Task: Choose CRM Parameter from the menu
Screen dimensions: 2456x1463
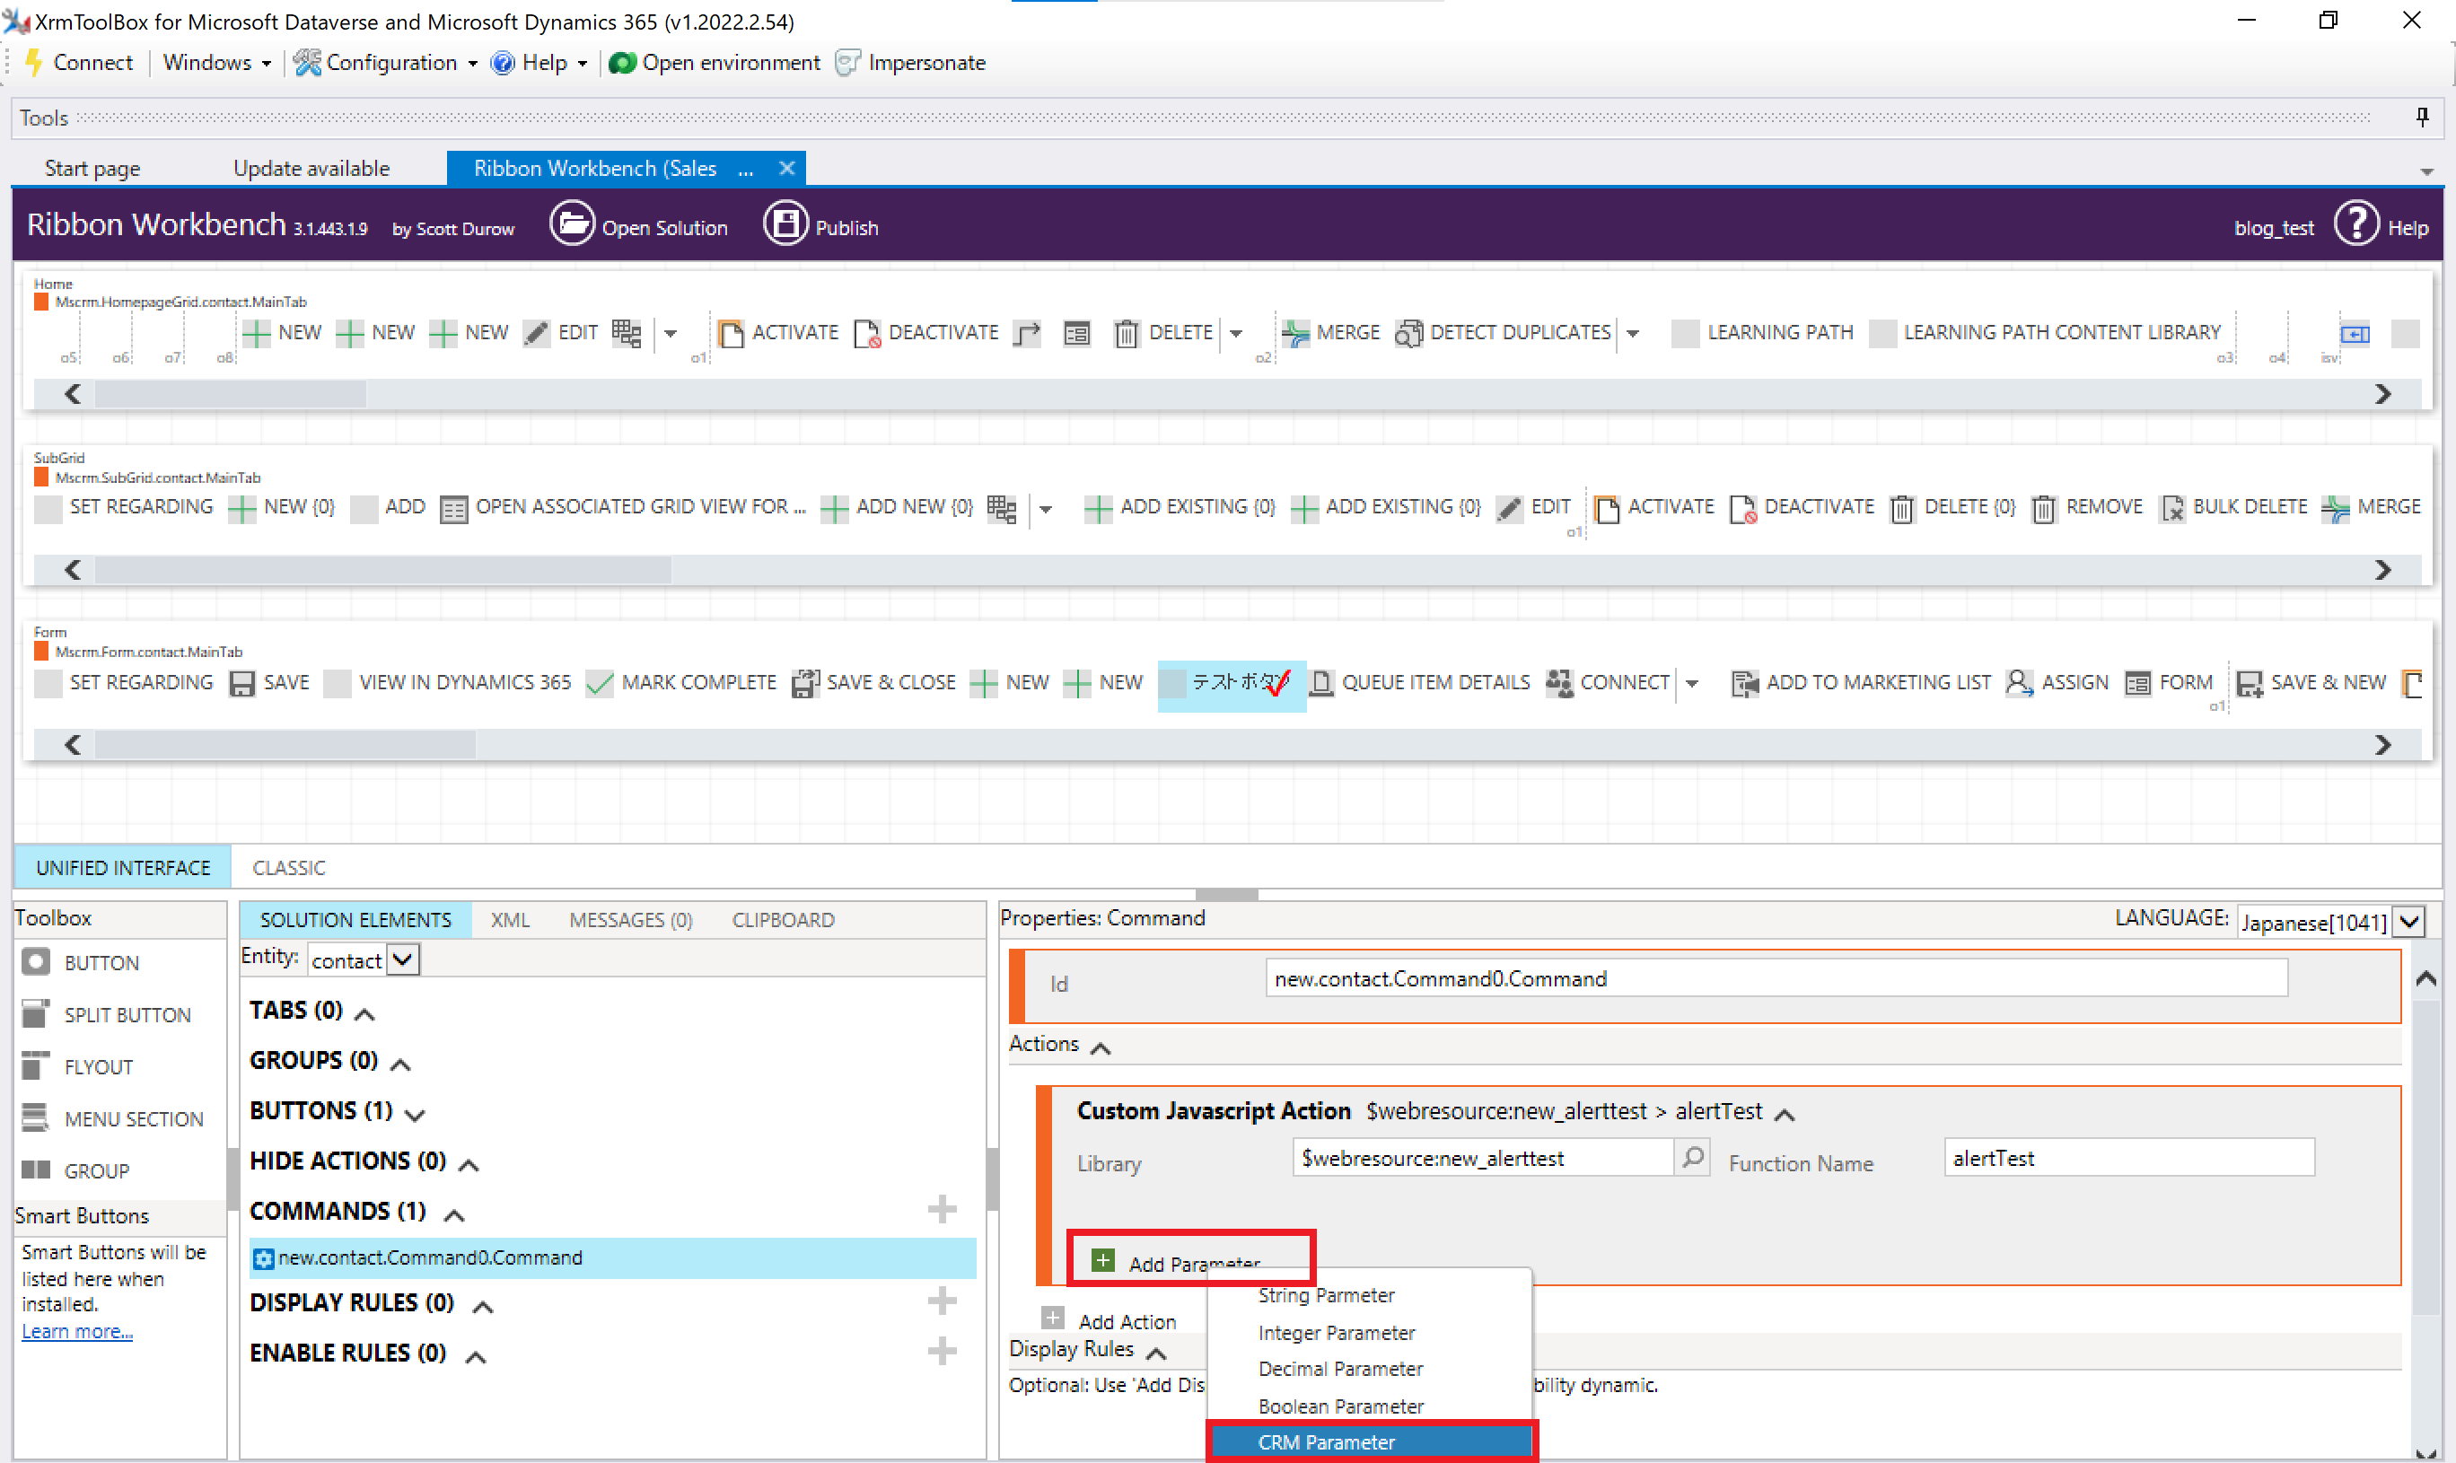Action: pyautogui.click(x=1370, y=1442)
